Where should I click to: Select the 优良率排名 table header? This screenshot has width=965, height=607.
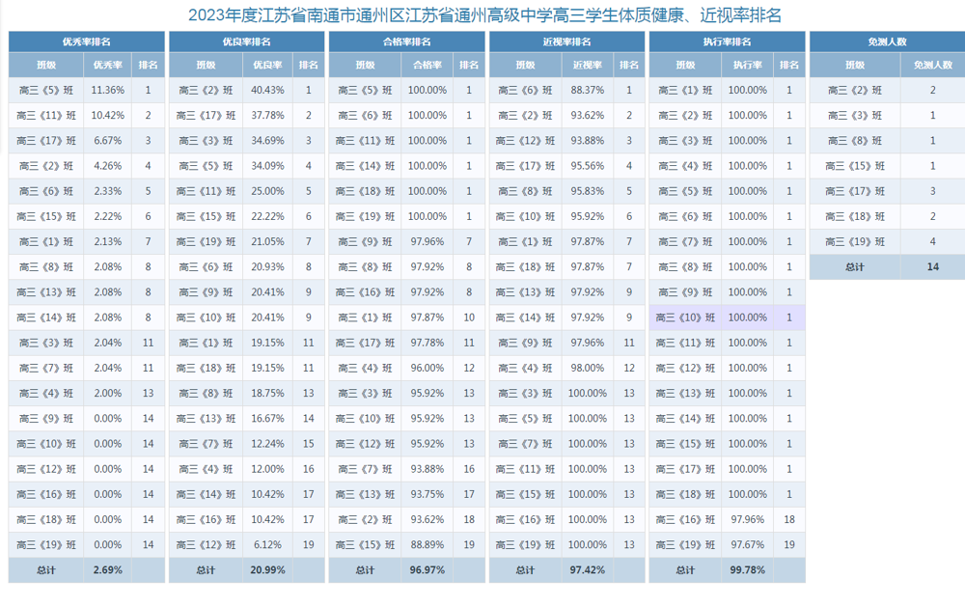[x=246, y=42]
